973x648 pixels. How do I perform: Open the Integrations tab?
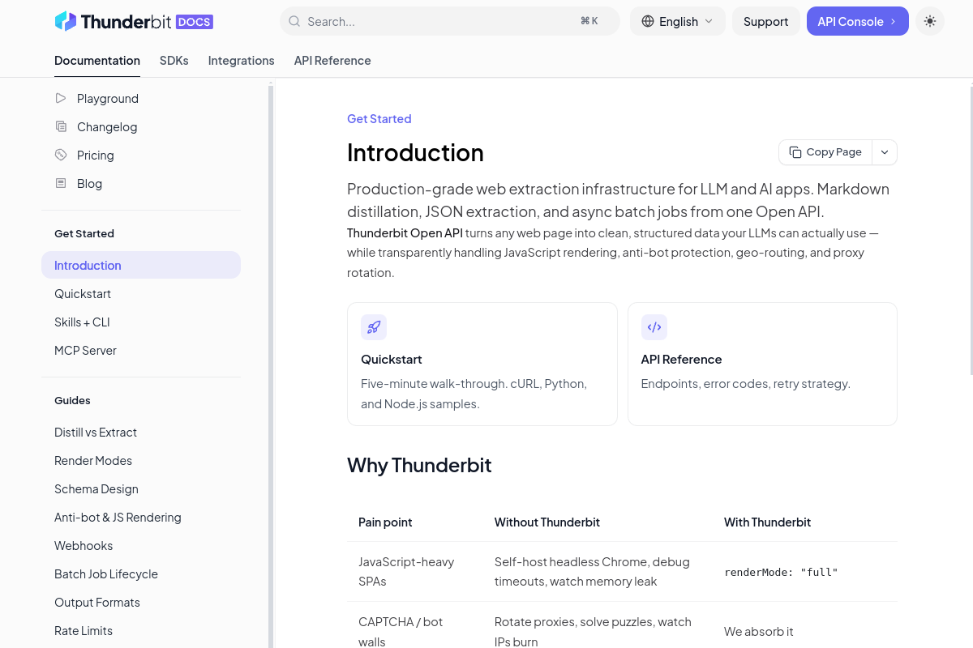(242, 61)
